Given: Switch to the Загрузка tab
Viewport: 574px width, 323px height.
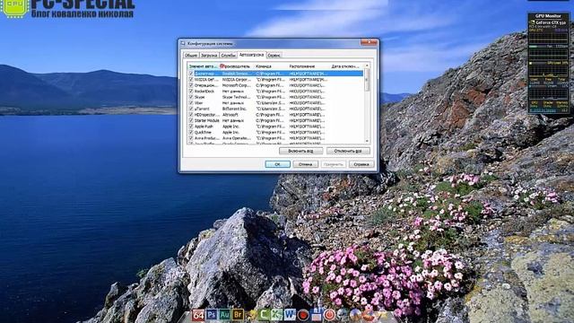Looking at the screenshot, I should click(x=209, y=56).
